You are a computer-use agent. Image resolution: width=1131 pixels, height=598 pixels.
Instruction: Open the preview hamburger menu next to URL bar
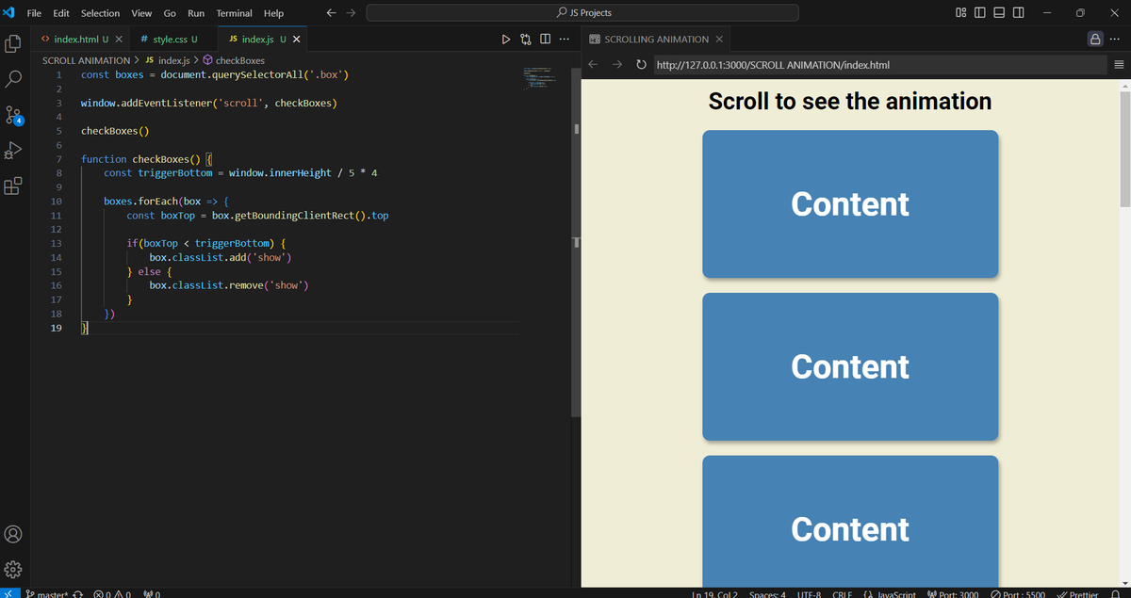(x=1119, y=65)
